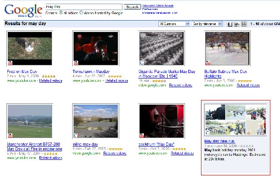This screenshot has width=280, height=180.
Task: Open the spektrum "May Day" title link
Action: click(156, 144)
